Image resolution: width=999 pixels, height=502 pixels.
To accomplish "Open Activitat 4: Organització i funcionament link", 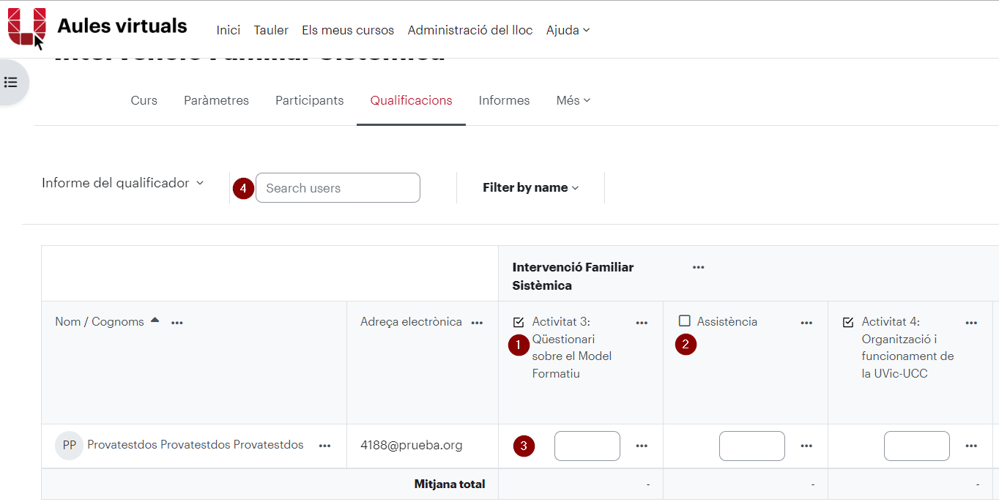I will pos(908,348).
